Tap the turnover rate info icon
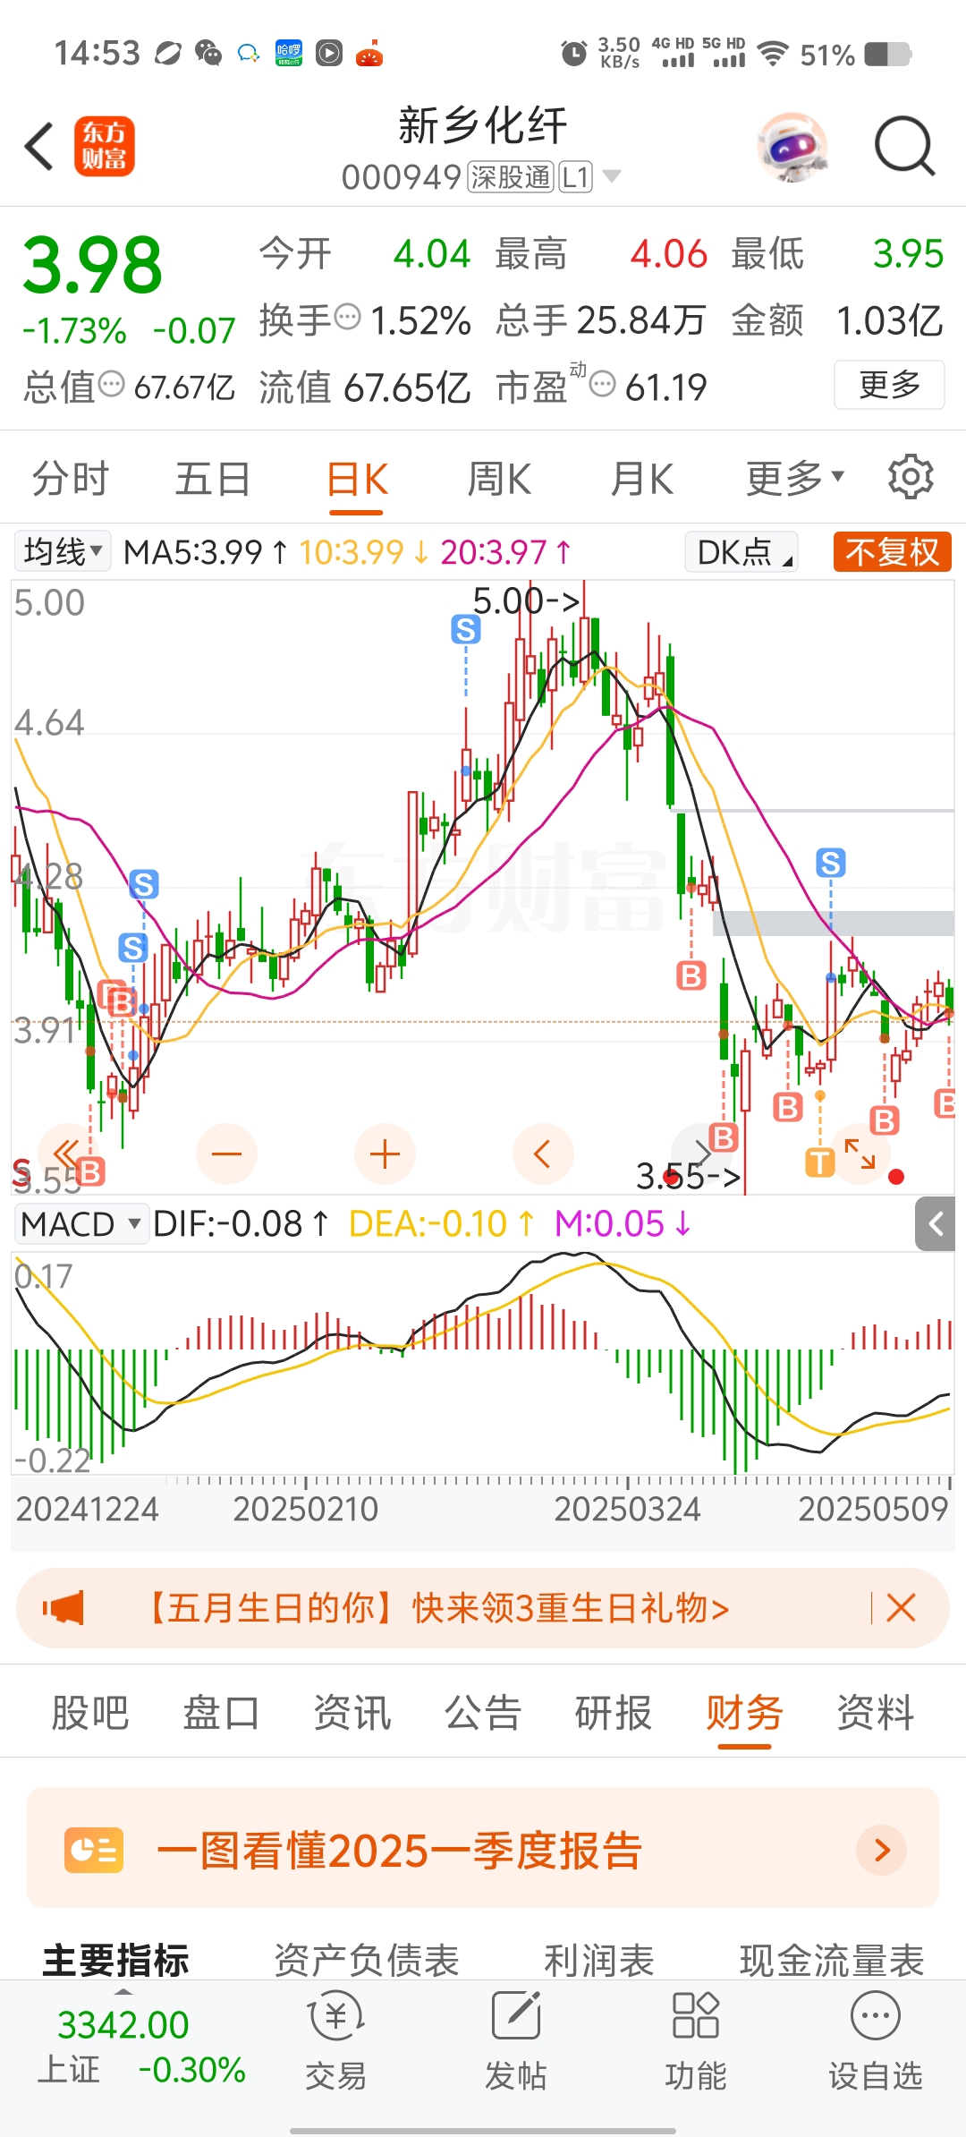Viewport: 966px width, 2137px height. (x=347, y=318)
